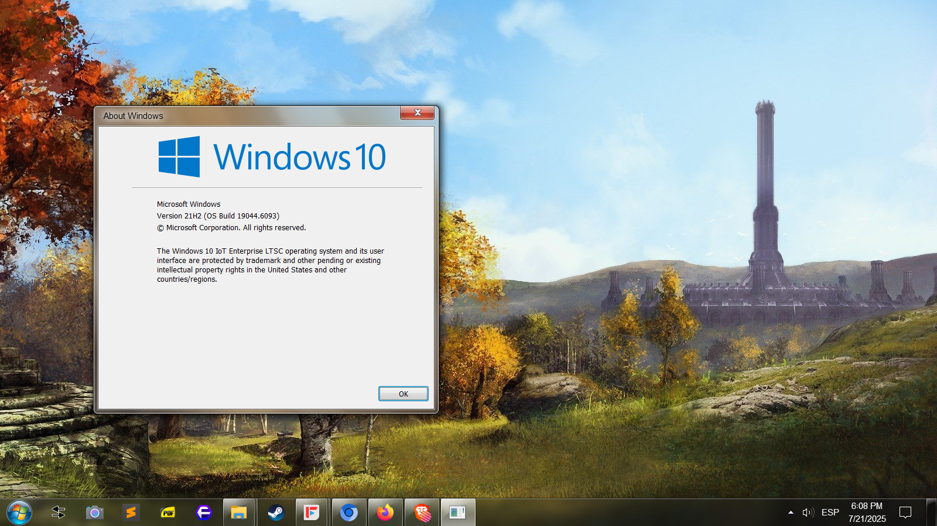This screenshot has height=526, width=937.
Task: Open File Explorer from the taskbar
Action: click(x=238, y=513)
